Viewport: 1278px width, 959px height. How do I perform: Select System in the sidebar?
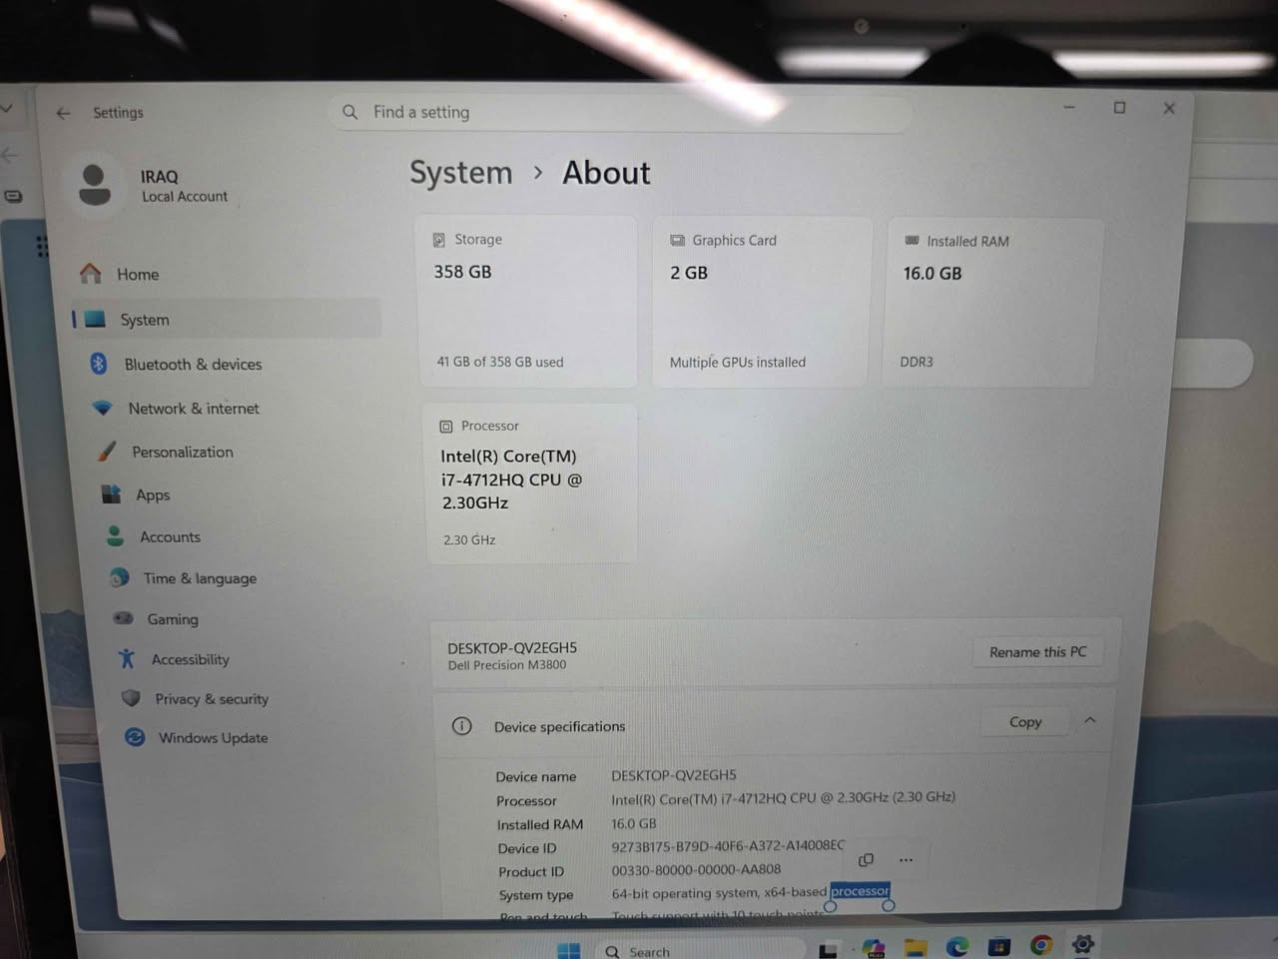[x=226, y=320]
